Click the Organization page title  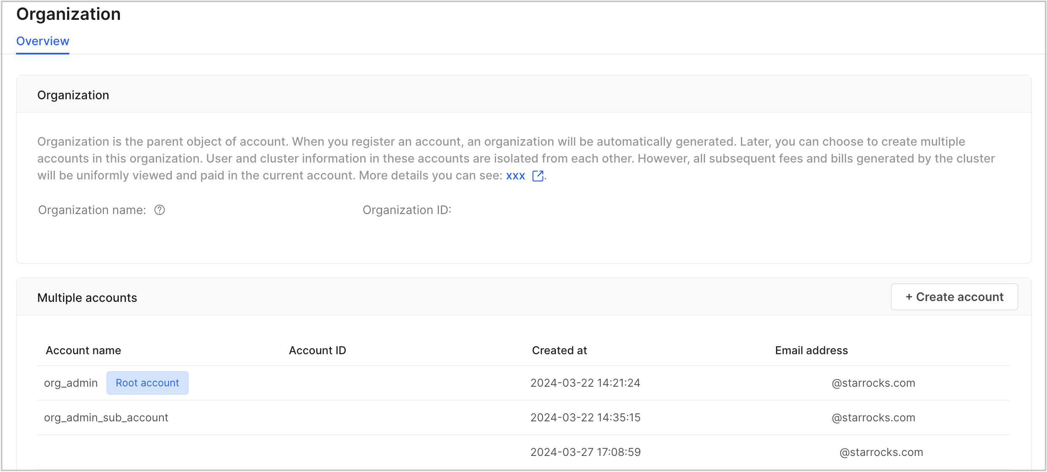tap(68, 14)
